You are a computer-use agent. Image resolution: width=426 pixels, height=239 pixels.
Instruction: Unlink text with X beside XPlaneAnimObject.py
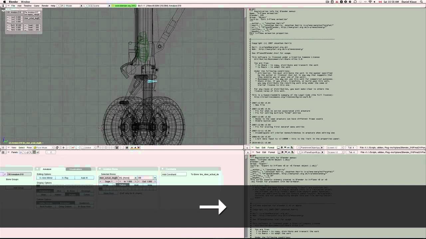tap(322, 147)
